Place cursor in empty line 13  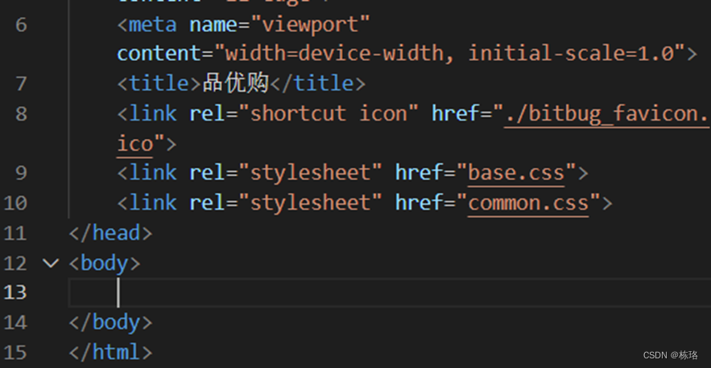[x=390, y=292]
